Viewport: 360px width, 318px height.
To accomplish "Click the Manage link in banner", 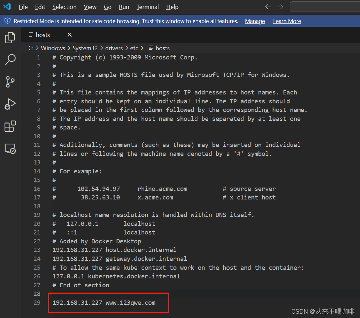I will click(255, 21).
